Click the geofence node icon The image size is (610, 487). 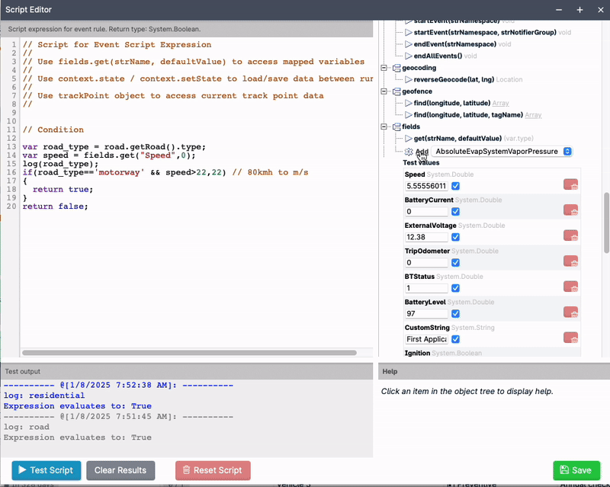point(396,91)
